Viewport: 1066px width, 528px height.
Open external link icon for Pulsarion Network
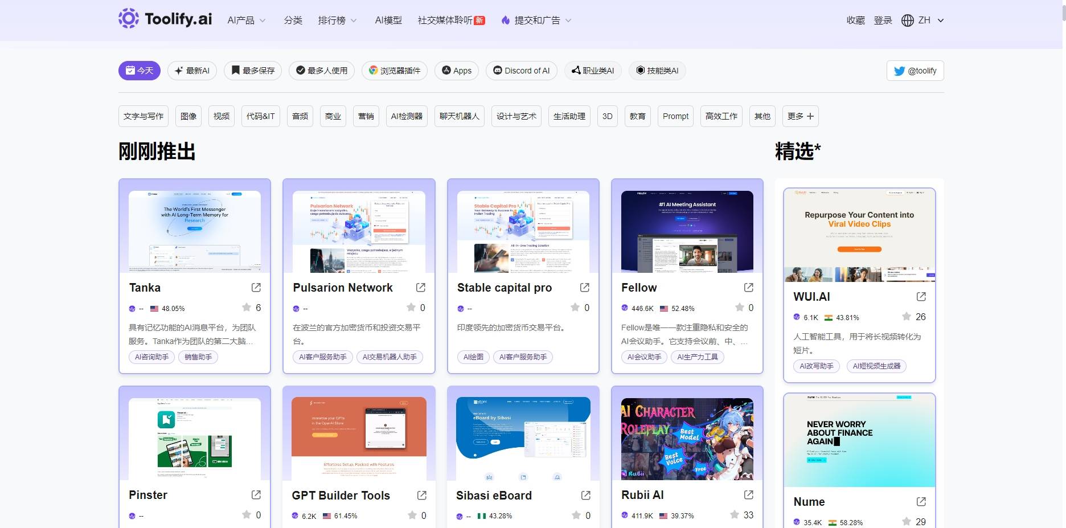[x=421, y=288]
